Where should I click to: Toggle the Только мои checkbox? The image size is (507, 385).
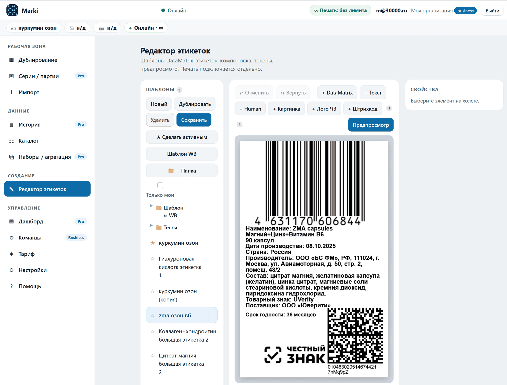(160, 185)
